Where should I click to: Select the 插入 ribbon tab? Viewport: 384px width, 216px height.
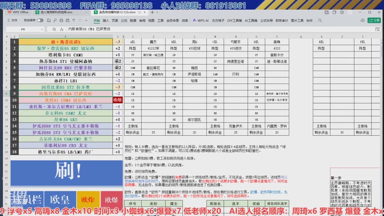[106, 21]
